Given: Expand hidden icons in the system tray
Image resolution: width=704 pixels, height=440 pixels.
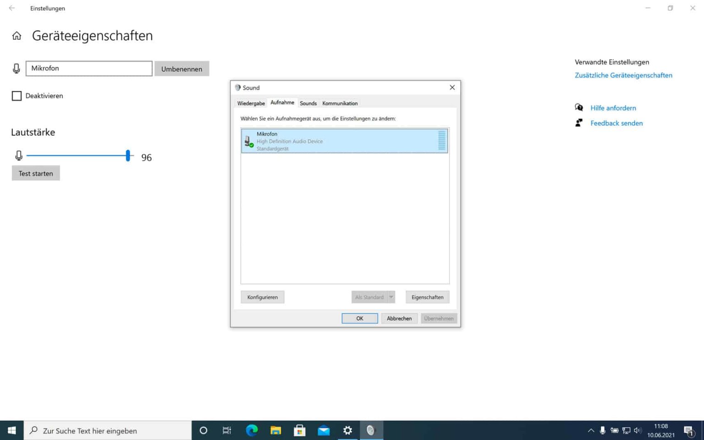Looking at the screenshot, I should (x=591, y=430).
